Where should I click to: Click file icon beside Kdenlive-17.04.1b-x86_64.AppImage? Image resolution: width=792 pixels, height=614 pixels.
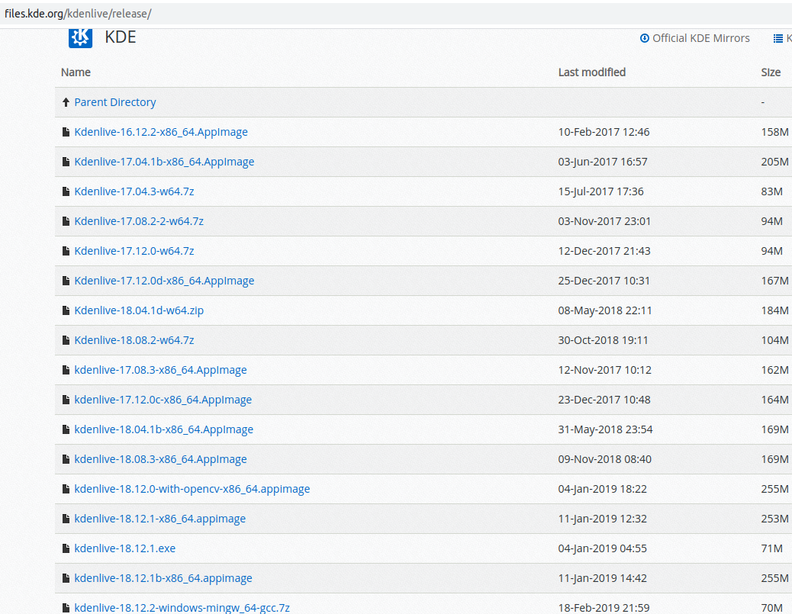tap(66, 162)
